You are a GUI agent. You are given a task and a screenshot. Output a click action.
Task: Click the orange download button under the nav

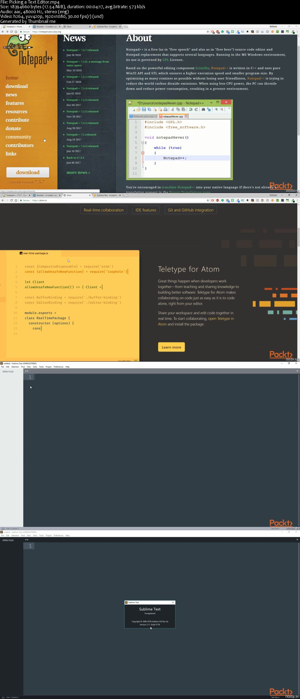coord(28,172)
